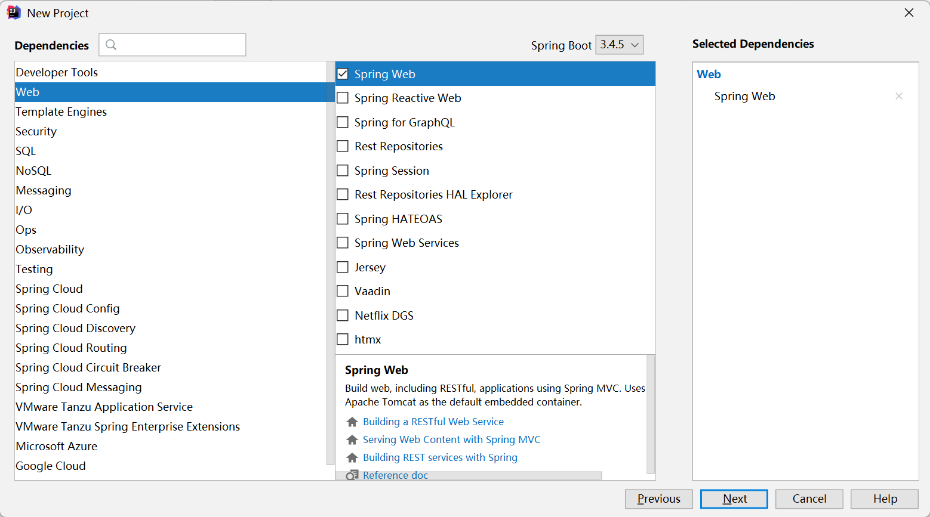Click the Reference doc icon
The height and width of the screenshot is (517, 930).
(353, 475)
